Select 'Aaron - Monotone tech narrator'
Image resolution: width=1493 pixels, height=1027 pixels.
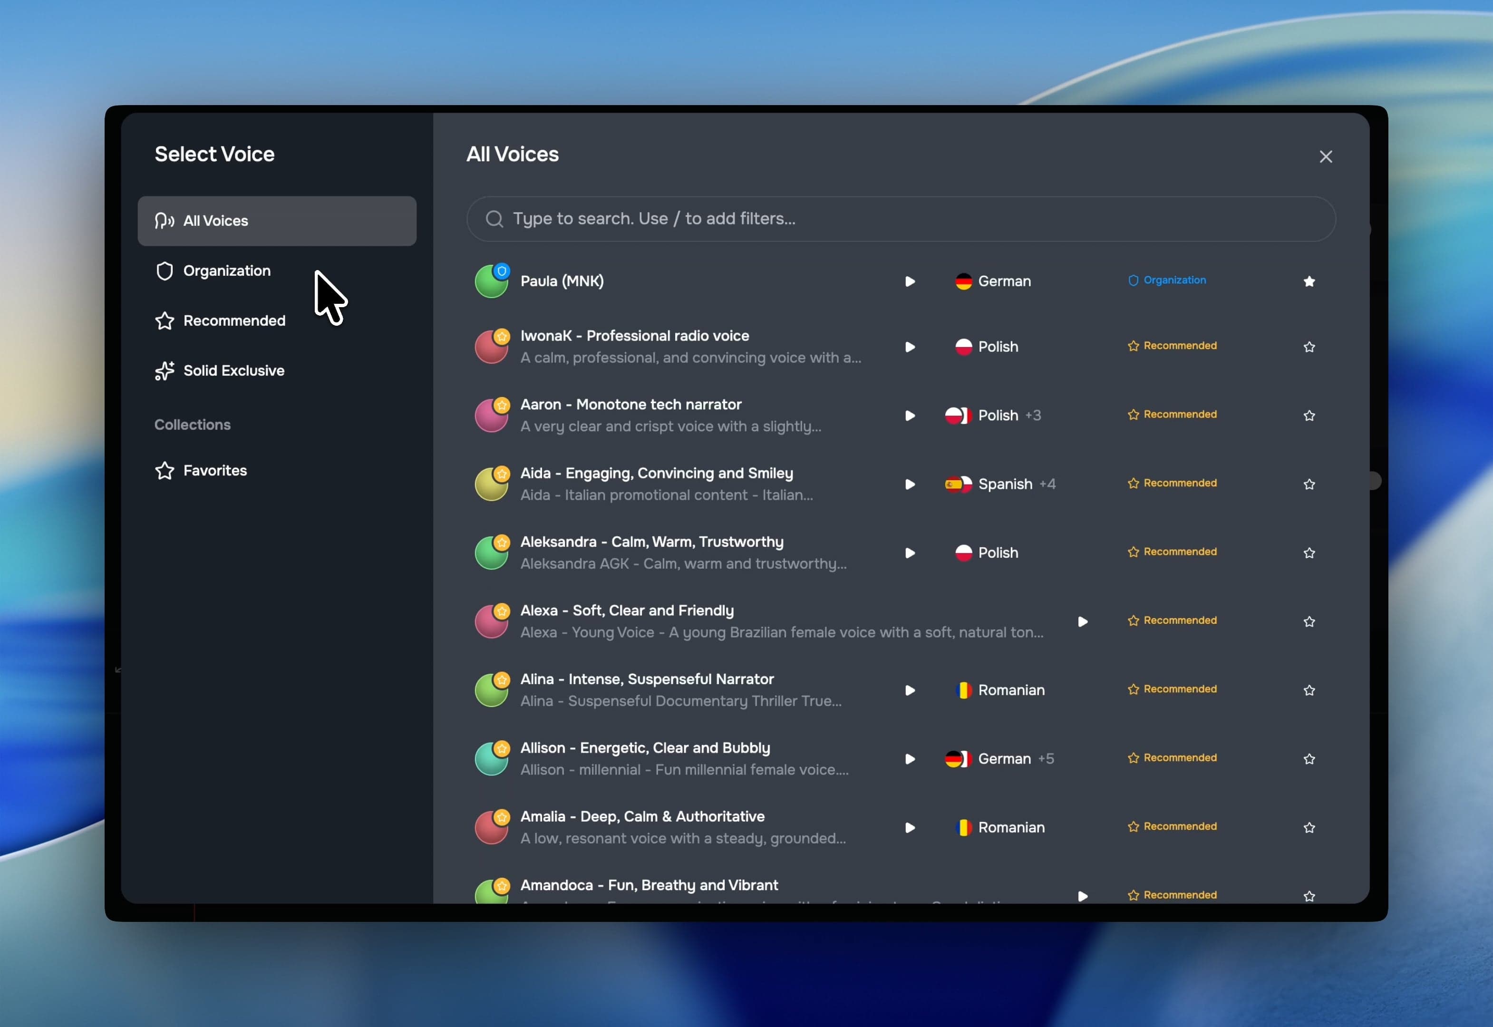tap(630, 405)
